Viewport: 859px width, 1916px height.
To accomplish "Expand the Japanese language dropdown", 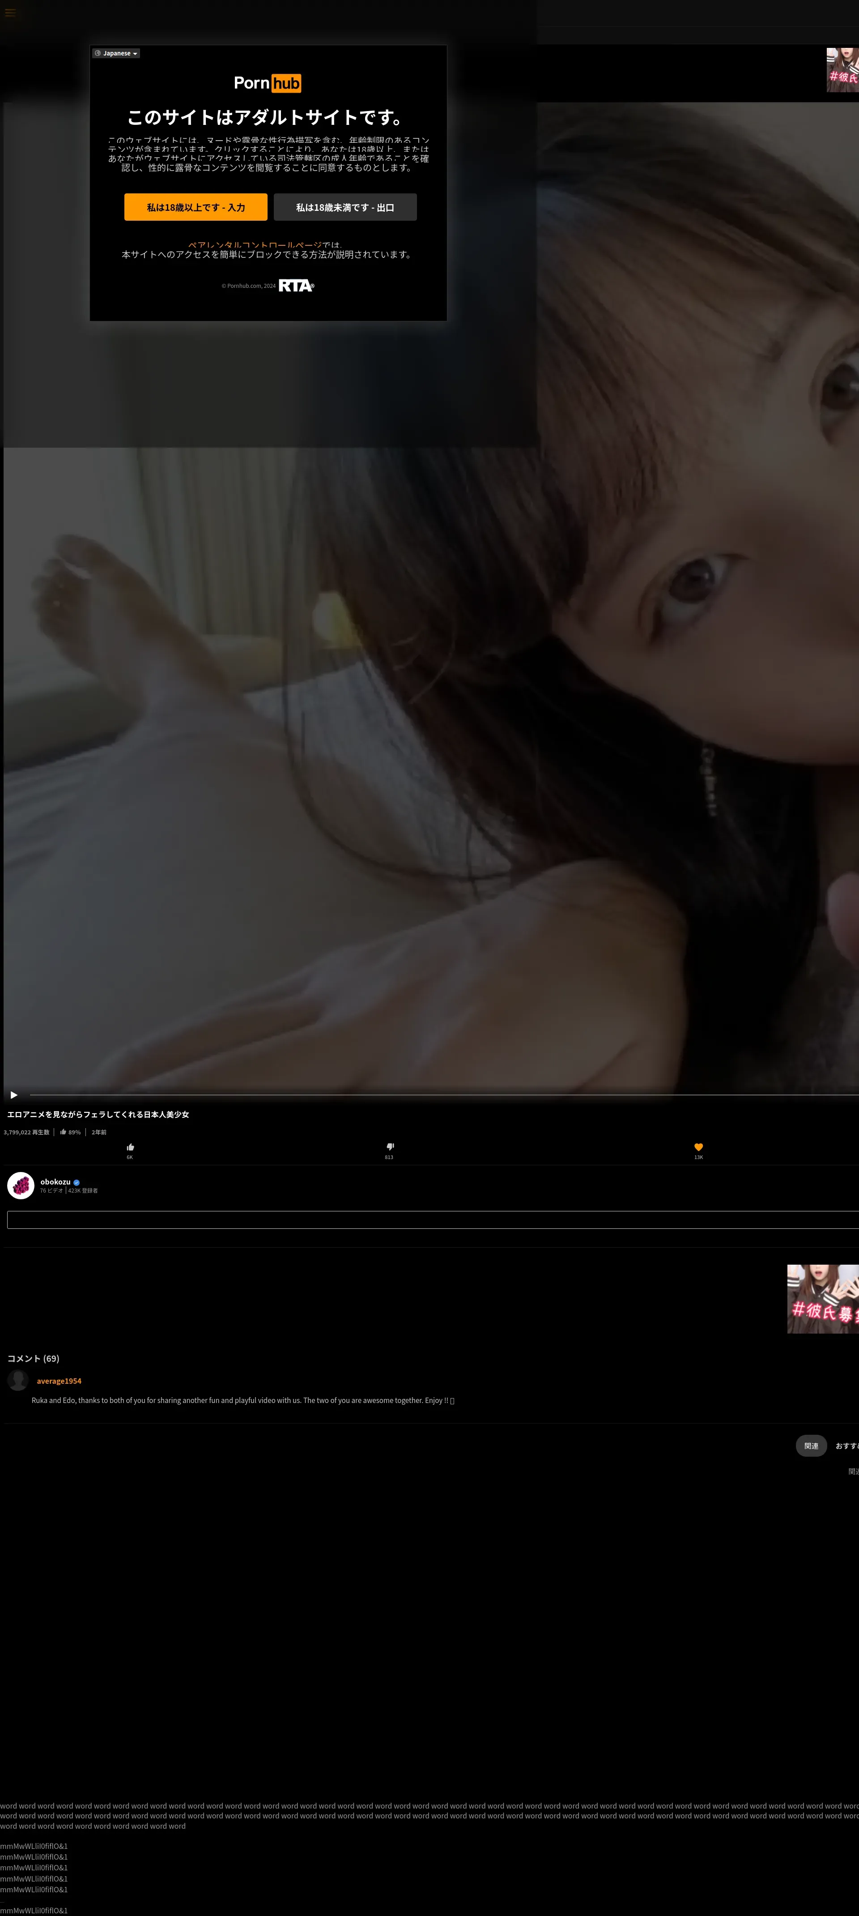I will [x=116, y=54].
